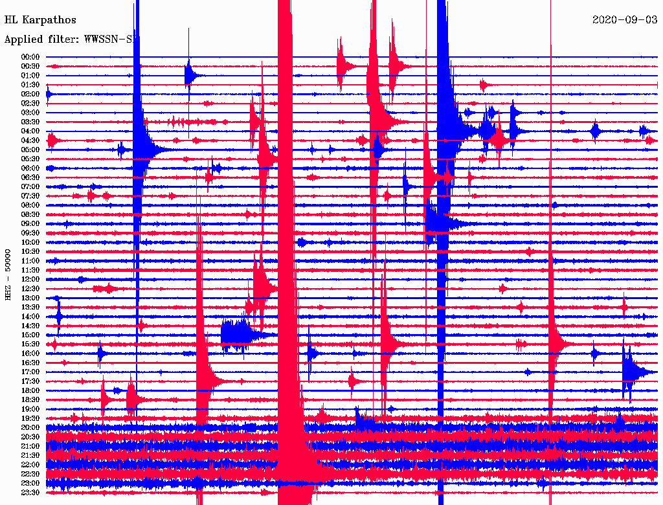Select the 15:30 time label
The width and height of the screenshot is (663, 505).
30,344
